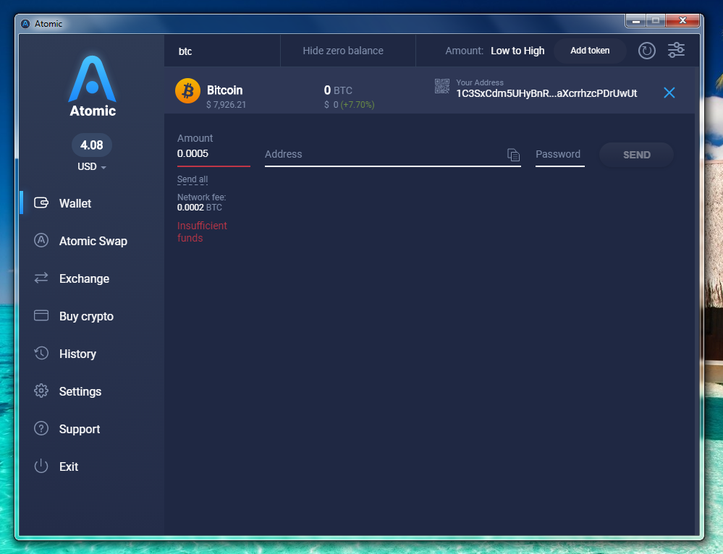This screenshot has width=723, height=554.
Task: Close the Atomic window
Action: tap(683, 21)
